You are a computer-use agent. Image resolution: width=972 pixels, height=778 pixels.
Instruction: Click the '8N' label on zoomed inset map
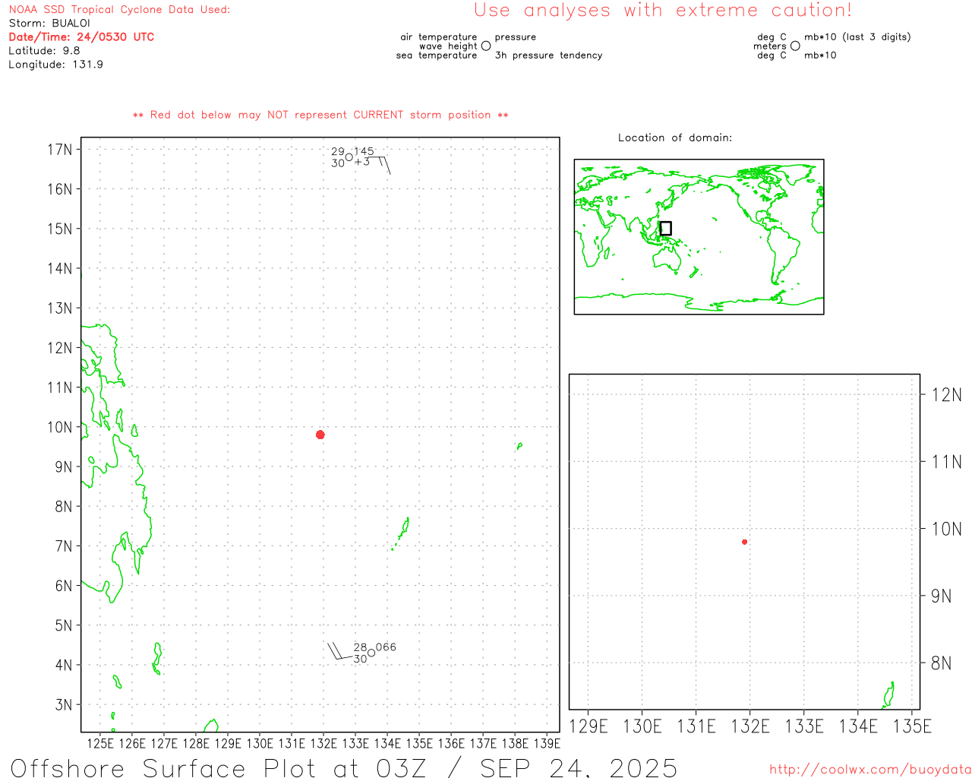point(942,663)
